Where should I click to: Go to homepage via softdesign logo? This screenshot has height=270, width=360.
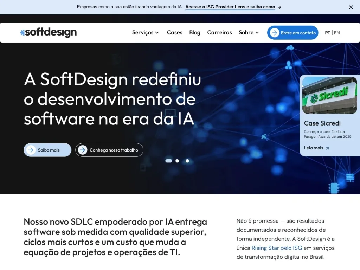[48, 32]
